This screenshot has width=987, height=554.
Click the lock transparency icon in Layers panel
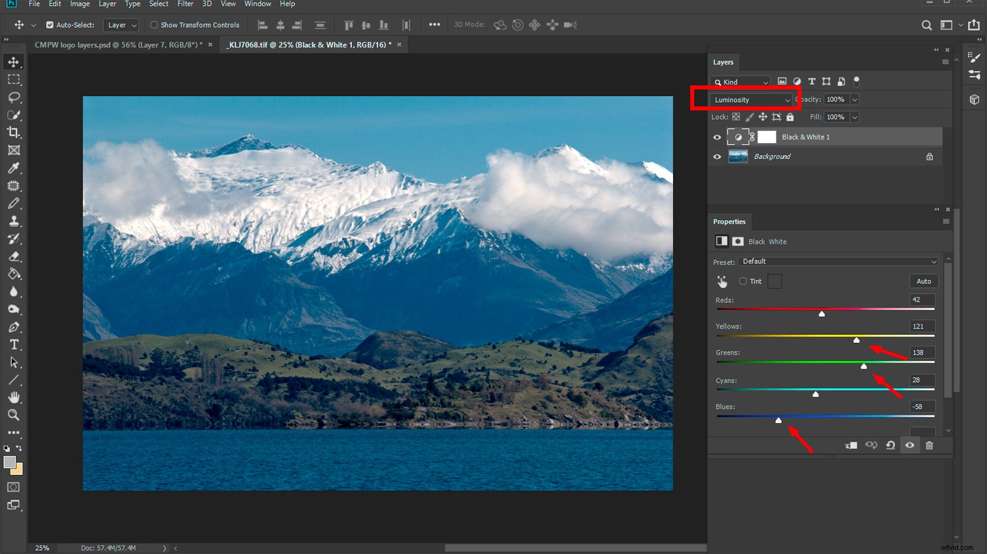pos(736,116)
